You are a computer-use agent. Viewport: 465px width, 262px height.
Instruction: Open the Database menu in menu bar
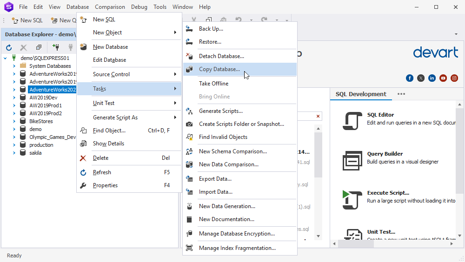(78, 7)
